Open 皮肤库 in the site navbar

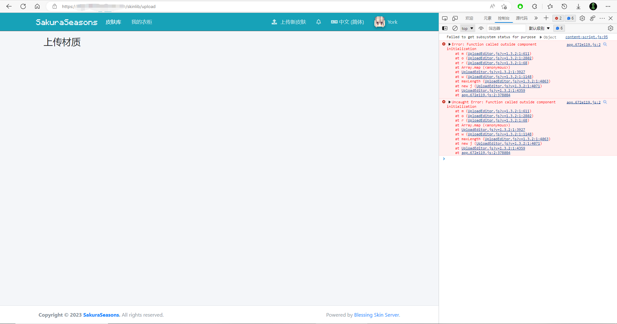coord(113,22)
